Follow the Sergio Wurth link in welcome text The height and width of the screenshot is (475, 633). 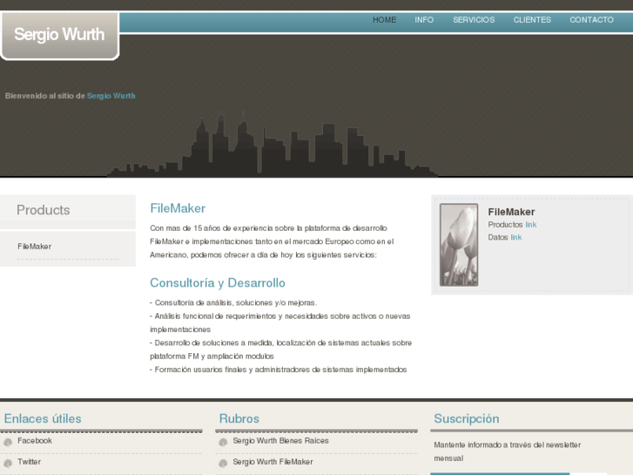click(111, 96)
